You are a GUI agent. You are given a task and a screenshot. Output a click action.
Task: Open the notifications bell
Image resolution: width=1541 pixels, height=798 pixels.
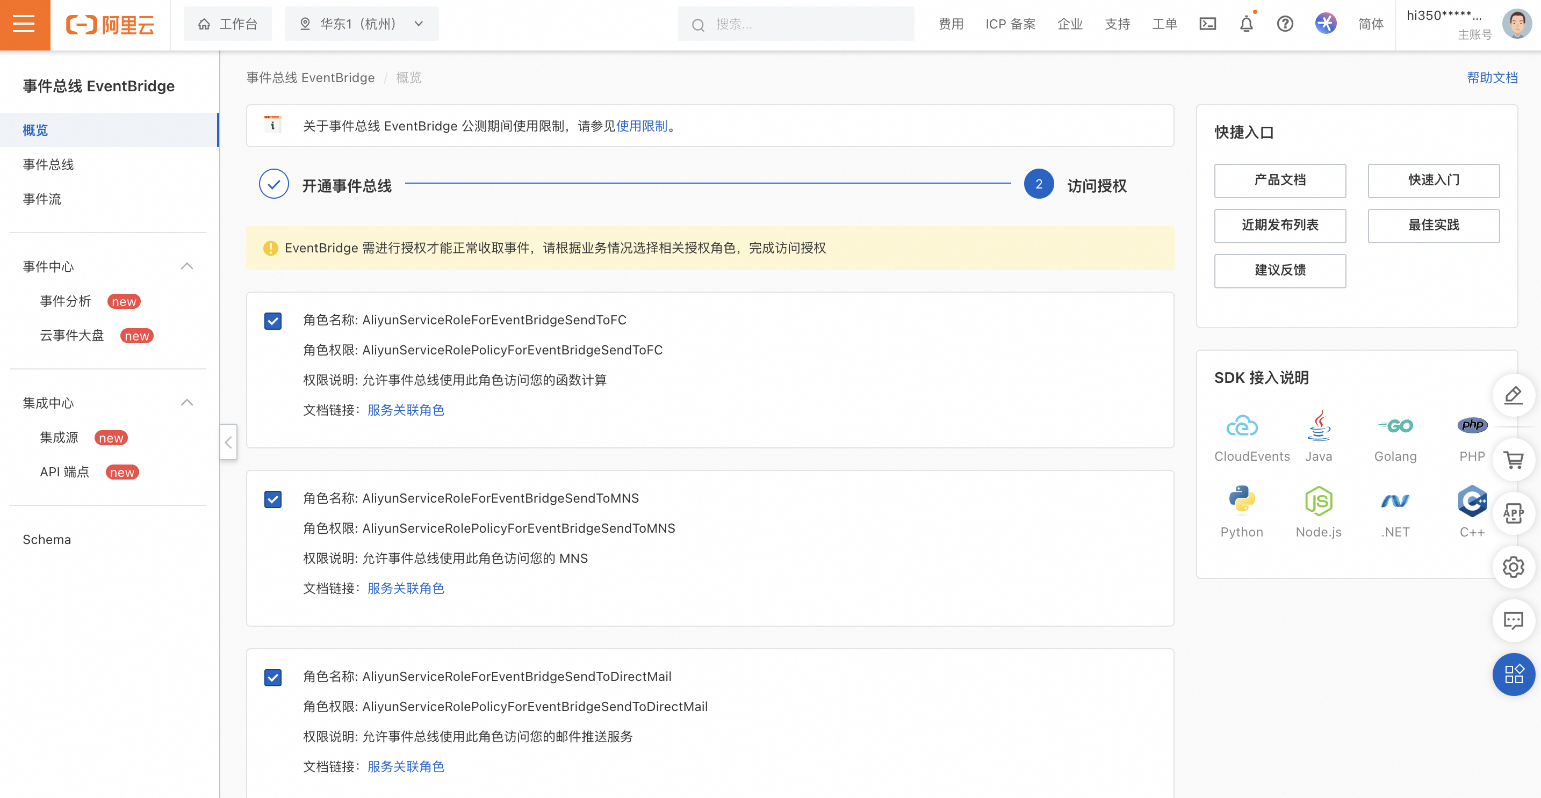coord(1246,24)
